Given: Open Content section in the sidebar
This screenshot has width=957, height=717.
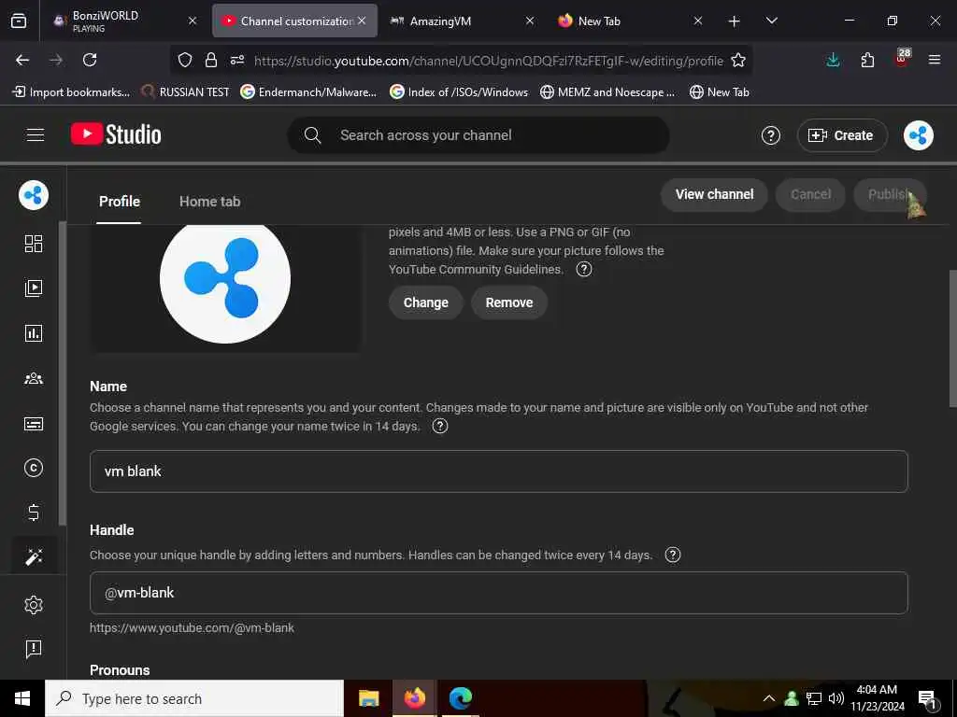Looking at the screenshot, I should (34, 288).
